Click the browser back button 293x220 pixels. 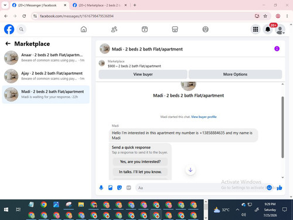[6, 16]
